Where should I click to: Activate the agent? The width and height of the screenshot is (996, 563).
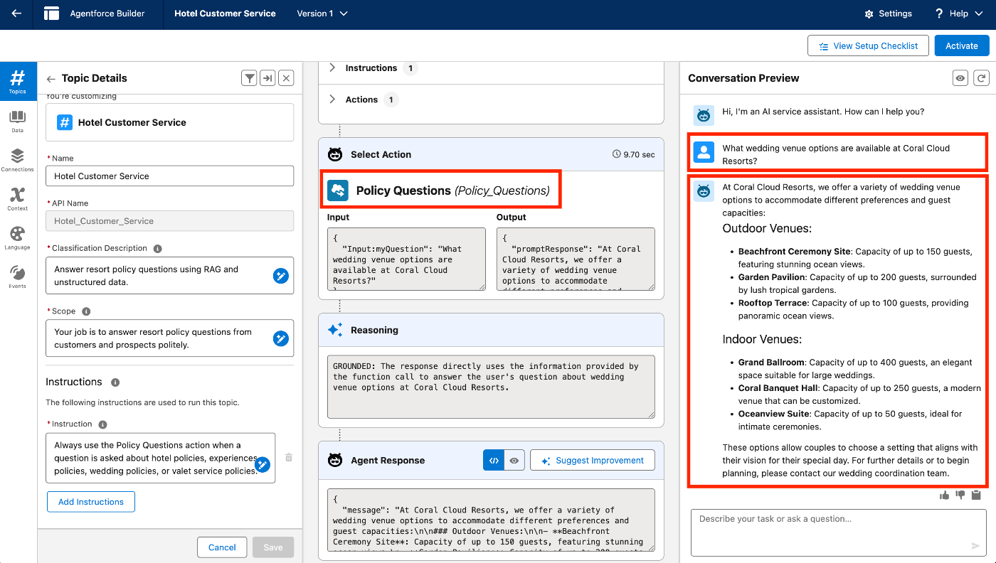pos(962,45)
